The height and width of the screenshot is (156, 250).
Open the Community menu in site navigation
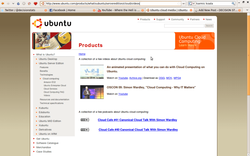click(x=177, y=19)
